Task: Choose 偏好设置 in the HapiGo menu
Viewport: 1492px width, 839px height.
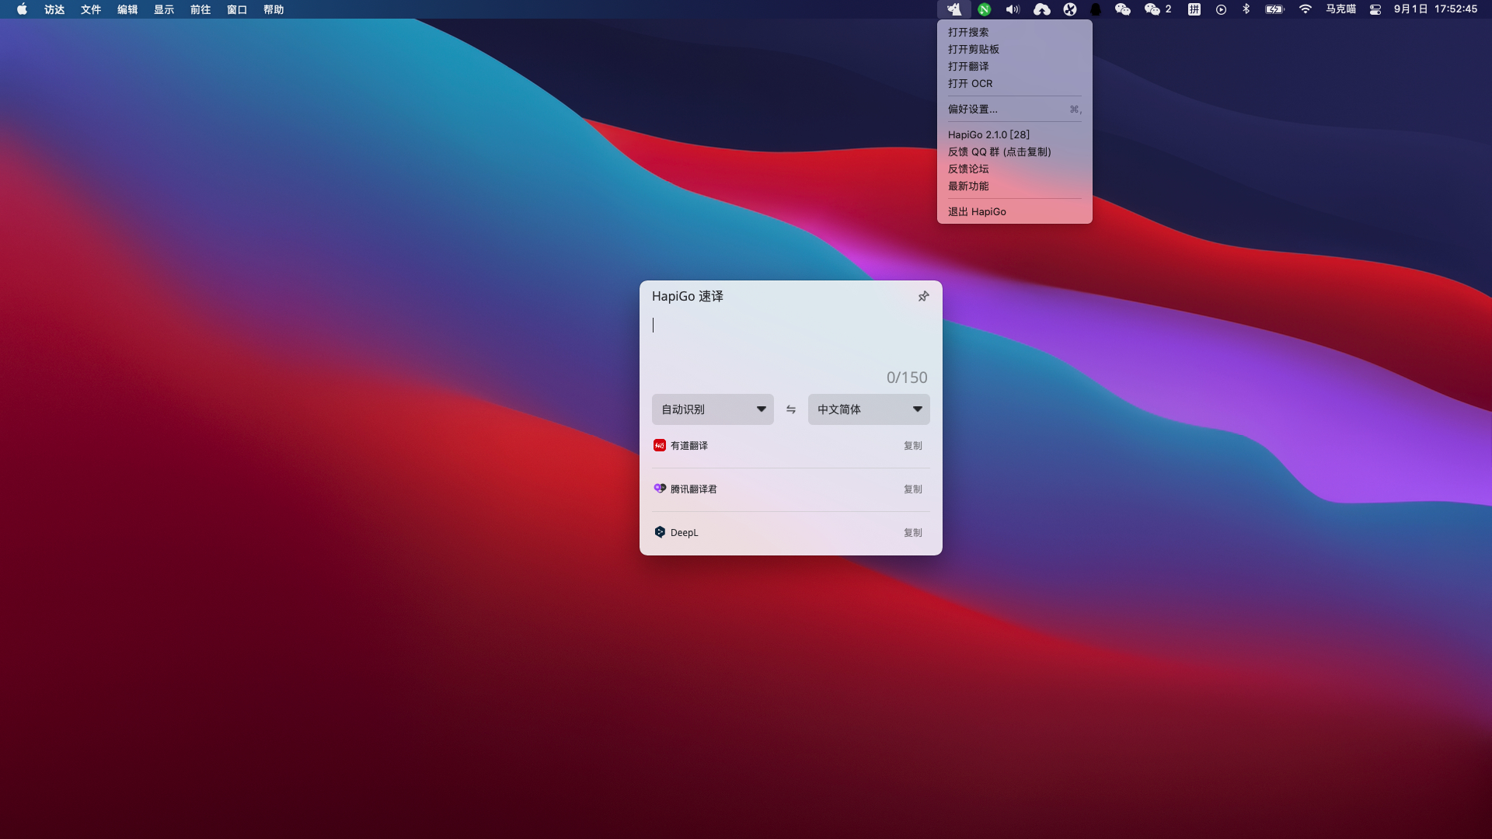Action: click(x=972, y=109)
